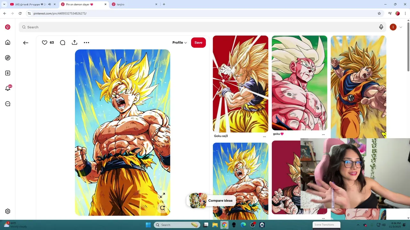Like the pin with heart icon

tap(45, 42)
